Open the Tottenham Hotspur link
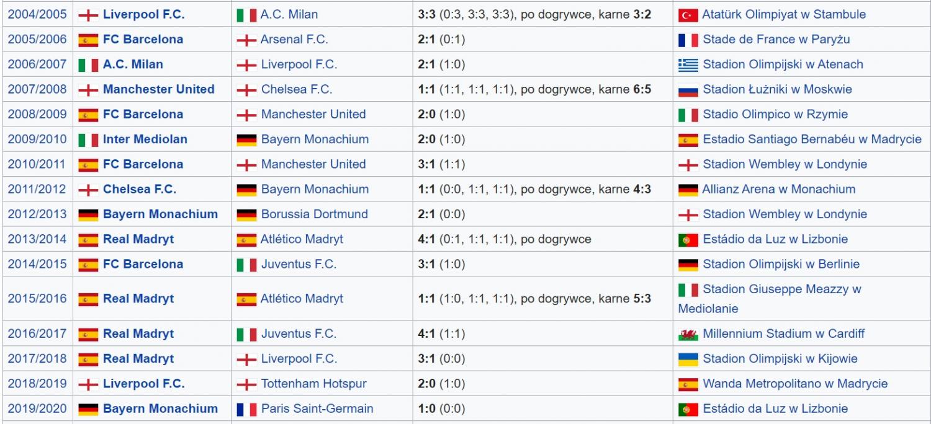The height and width of the screenshot is (424, 931). pyautogui.click(x=313, y=384)
